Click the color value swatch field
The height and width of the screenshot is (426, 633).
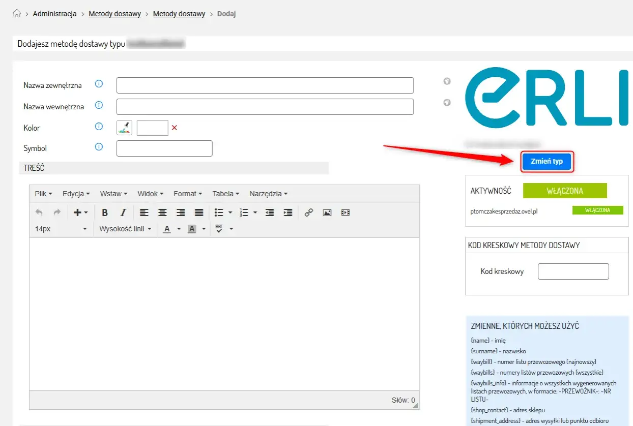coord(152,128)
